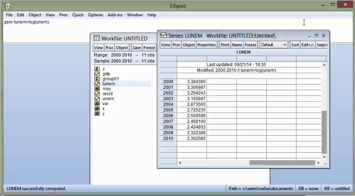Click the Last updated 09/21/14 text row
Image resolution: width=355 pixels, height=196 pixels.
click(236, 65)
